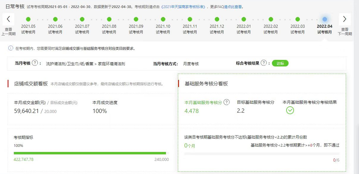359x174 pixels.
Task: Click the info icon before 在考核期内 notice
Action: click(x=11, y=48)
